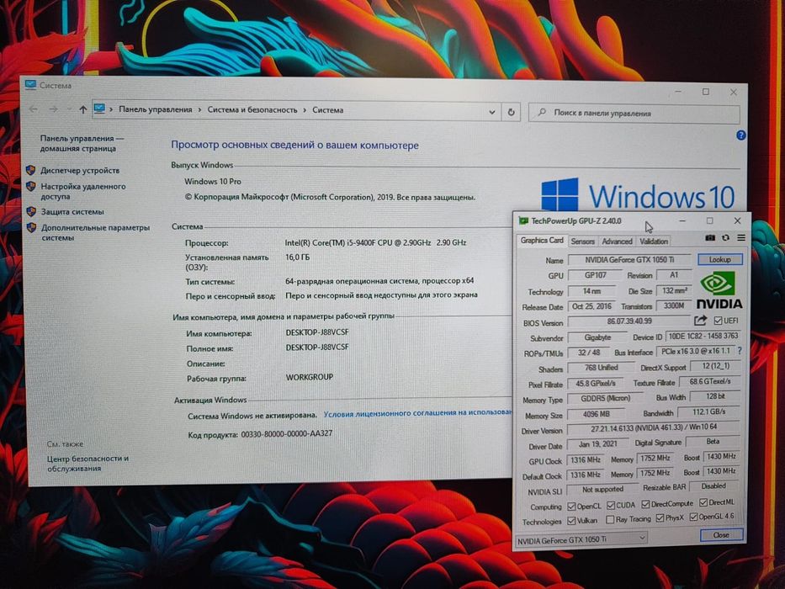This screenshot has height=589, width=785.
Task: Click the WORKGROUP text
Action: pyautogui.click(x=309, y=377)
